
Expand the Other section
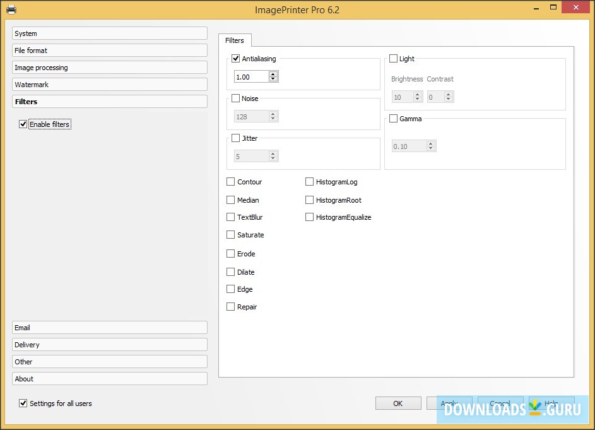tap(110, 362)
